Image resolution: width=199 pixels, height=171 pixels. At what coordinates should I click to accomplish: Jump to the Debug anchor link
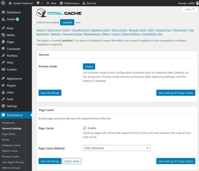[106, 34]
